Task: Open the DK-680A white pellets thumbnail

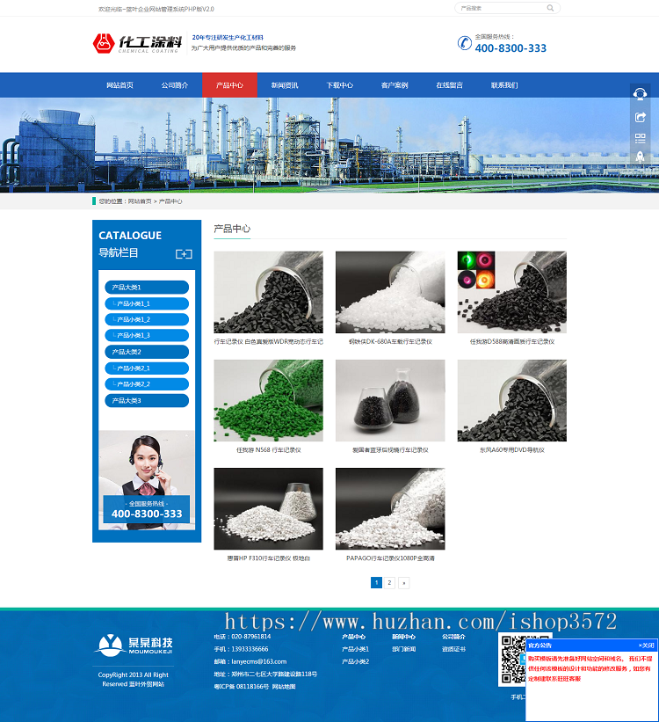Action: [390, 292]
